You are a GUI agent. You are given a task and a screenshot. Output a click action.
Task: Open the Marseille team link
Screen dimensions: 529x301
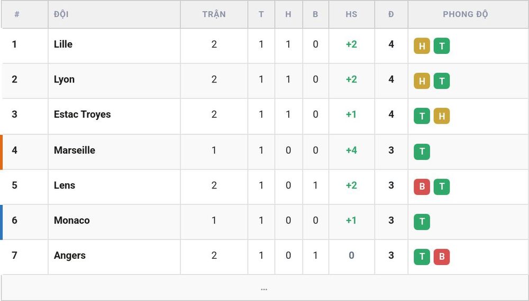[x=75, y=150]
